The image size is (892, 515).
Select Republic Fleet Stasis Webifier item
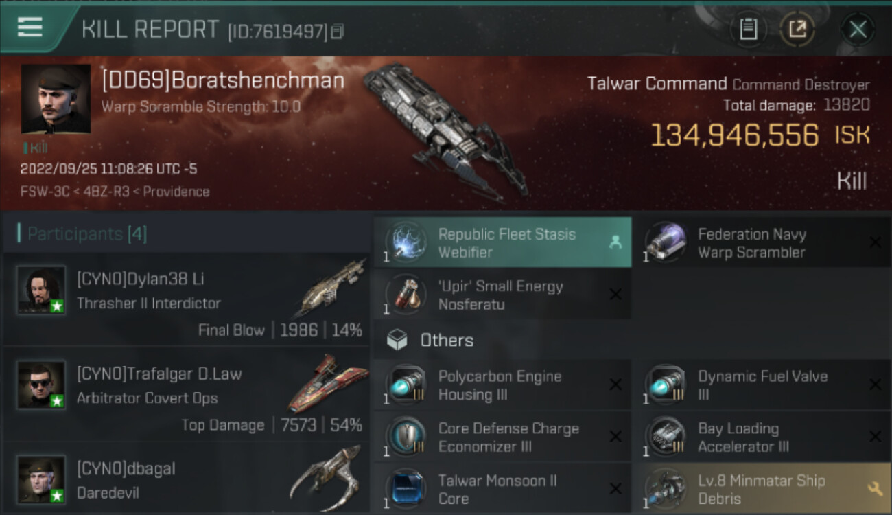click(502, 242)
